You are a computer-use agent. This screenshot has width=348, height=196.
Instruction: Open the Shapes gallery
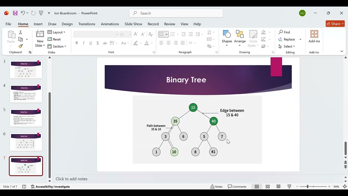pos(227,38)
